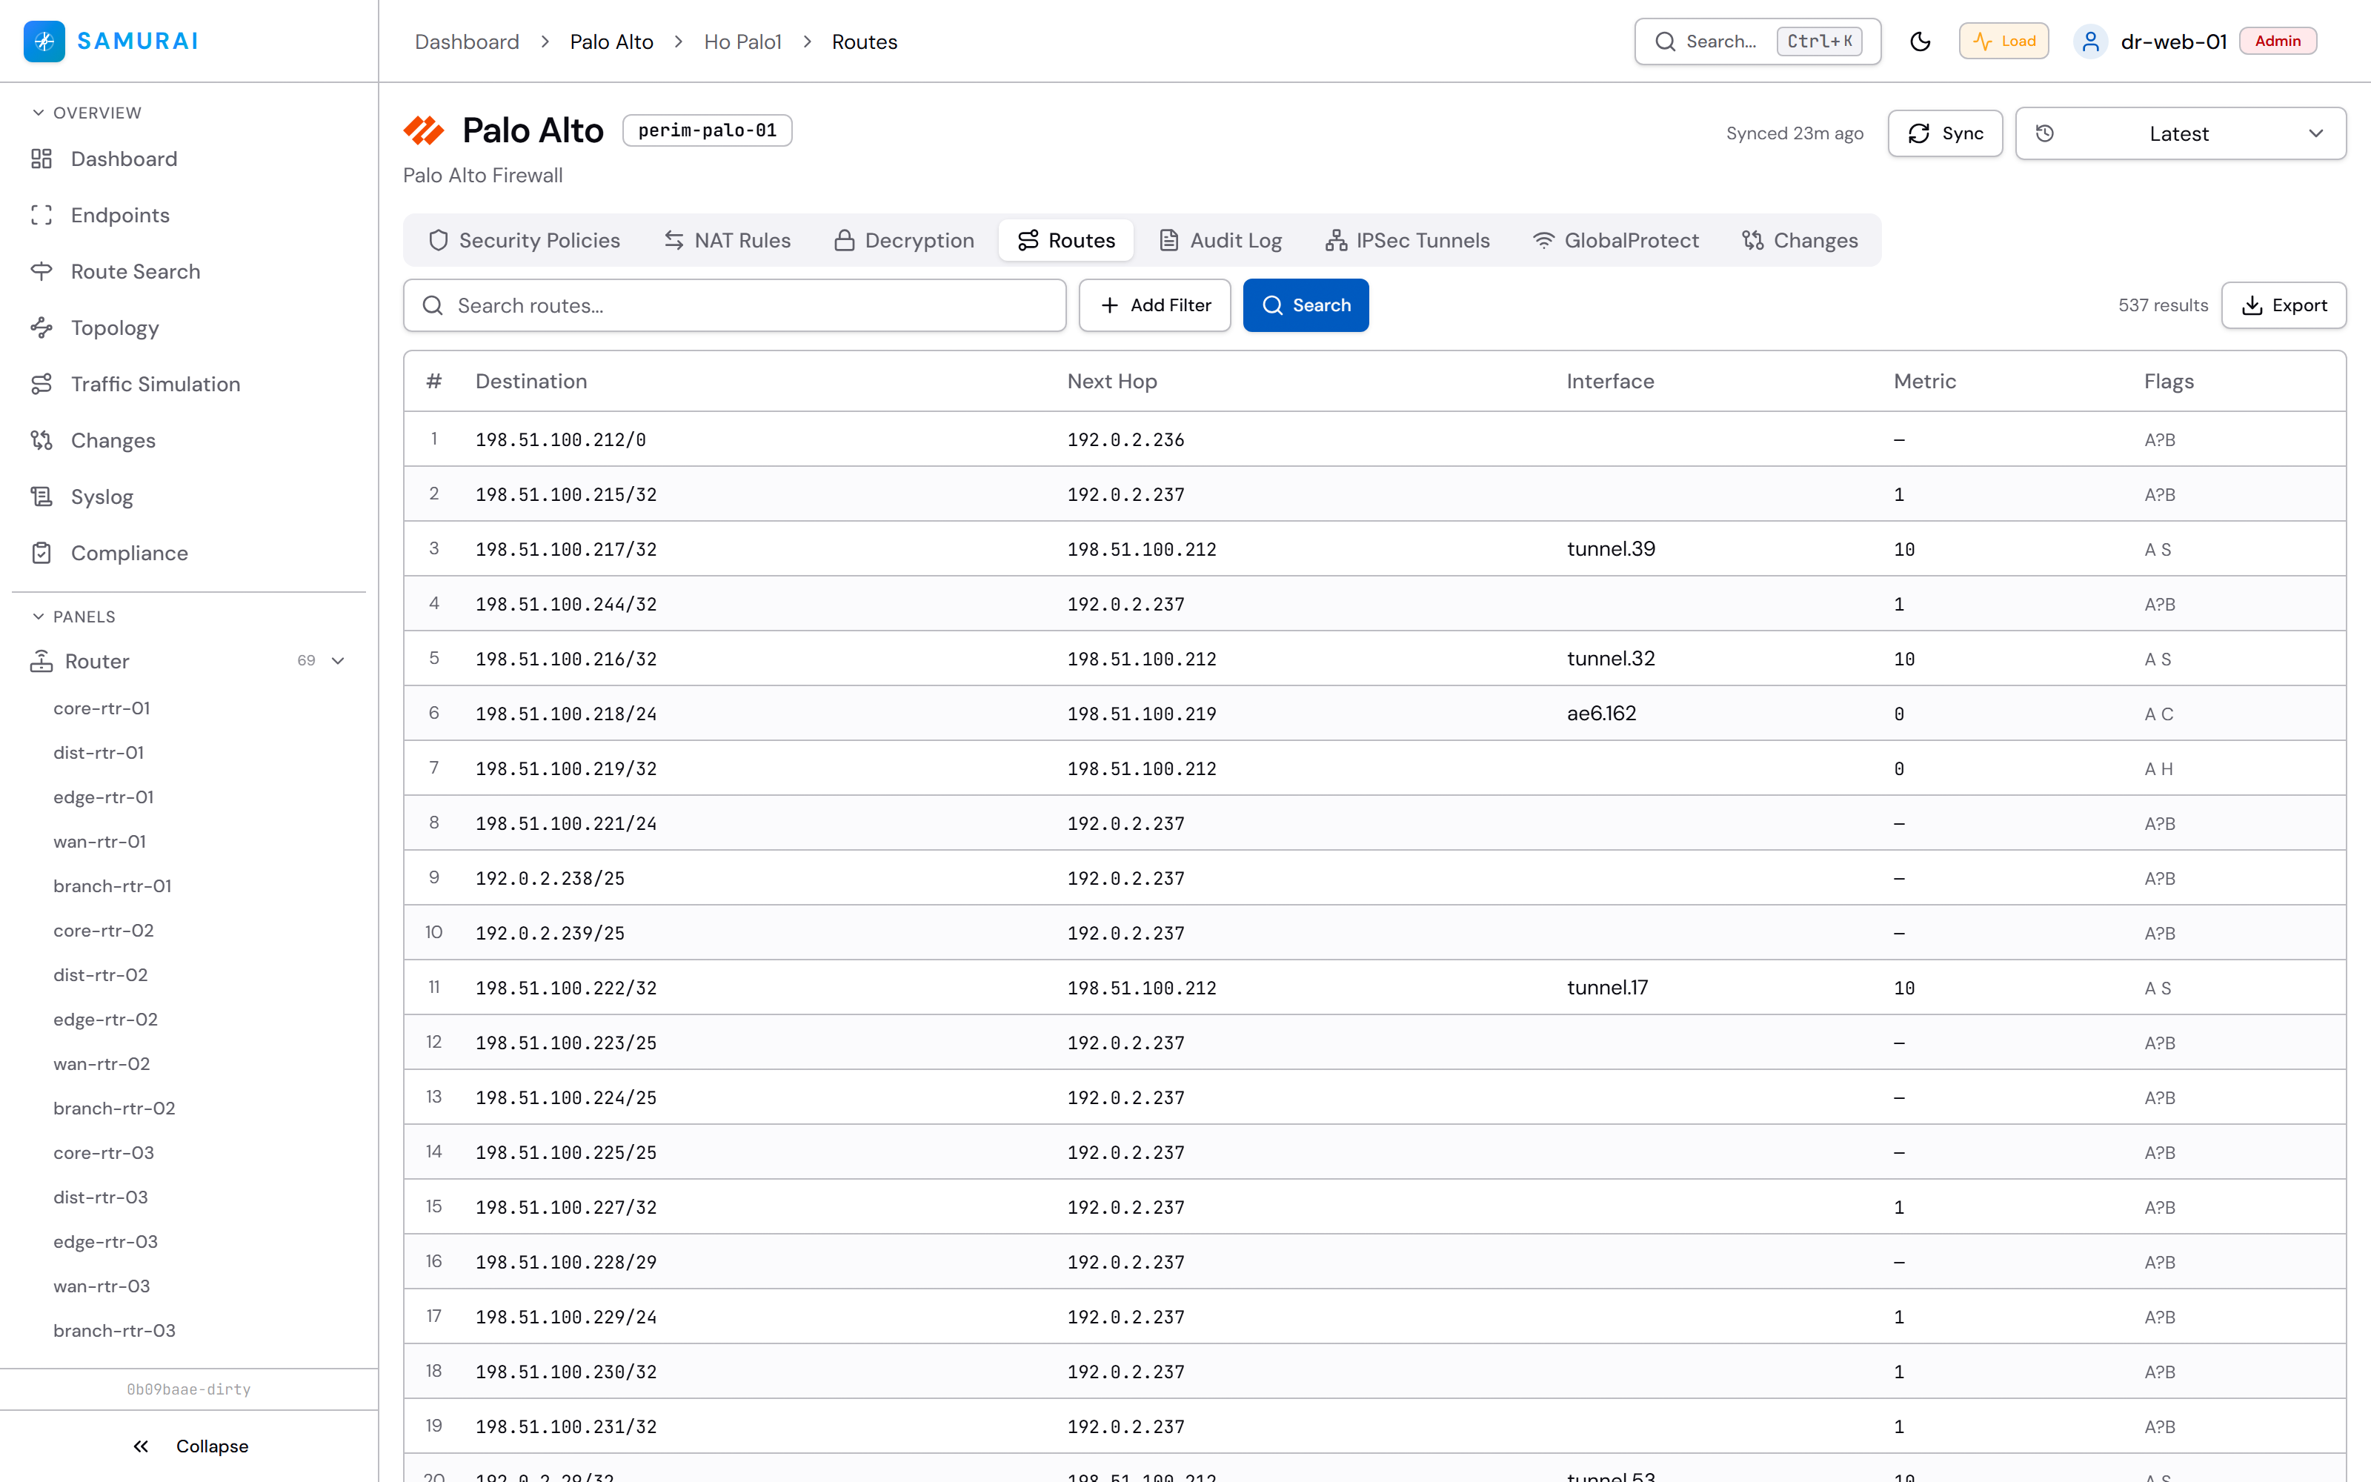Open Route Search in sidebar

(x=135, y=271)
